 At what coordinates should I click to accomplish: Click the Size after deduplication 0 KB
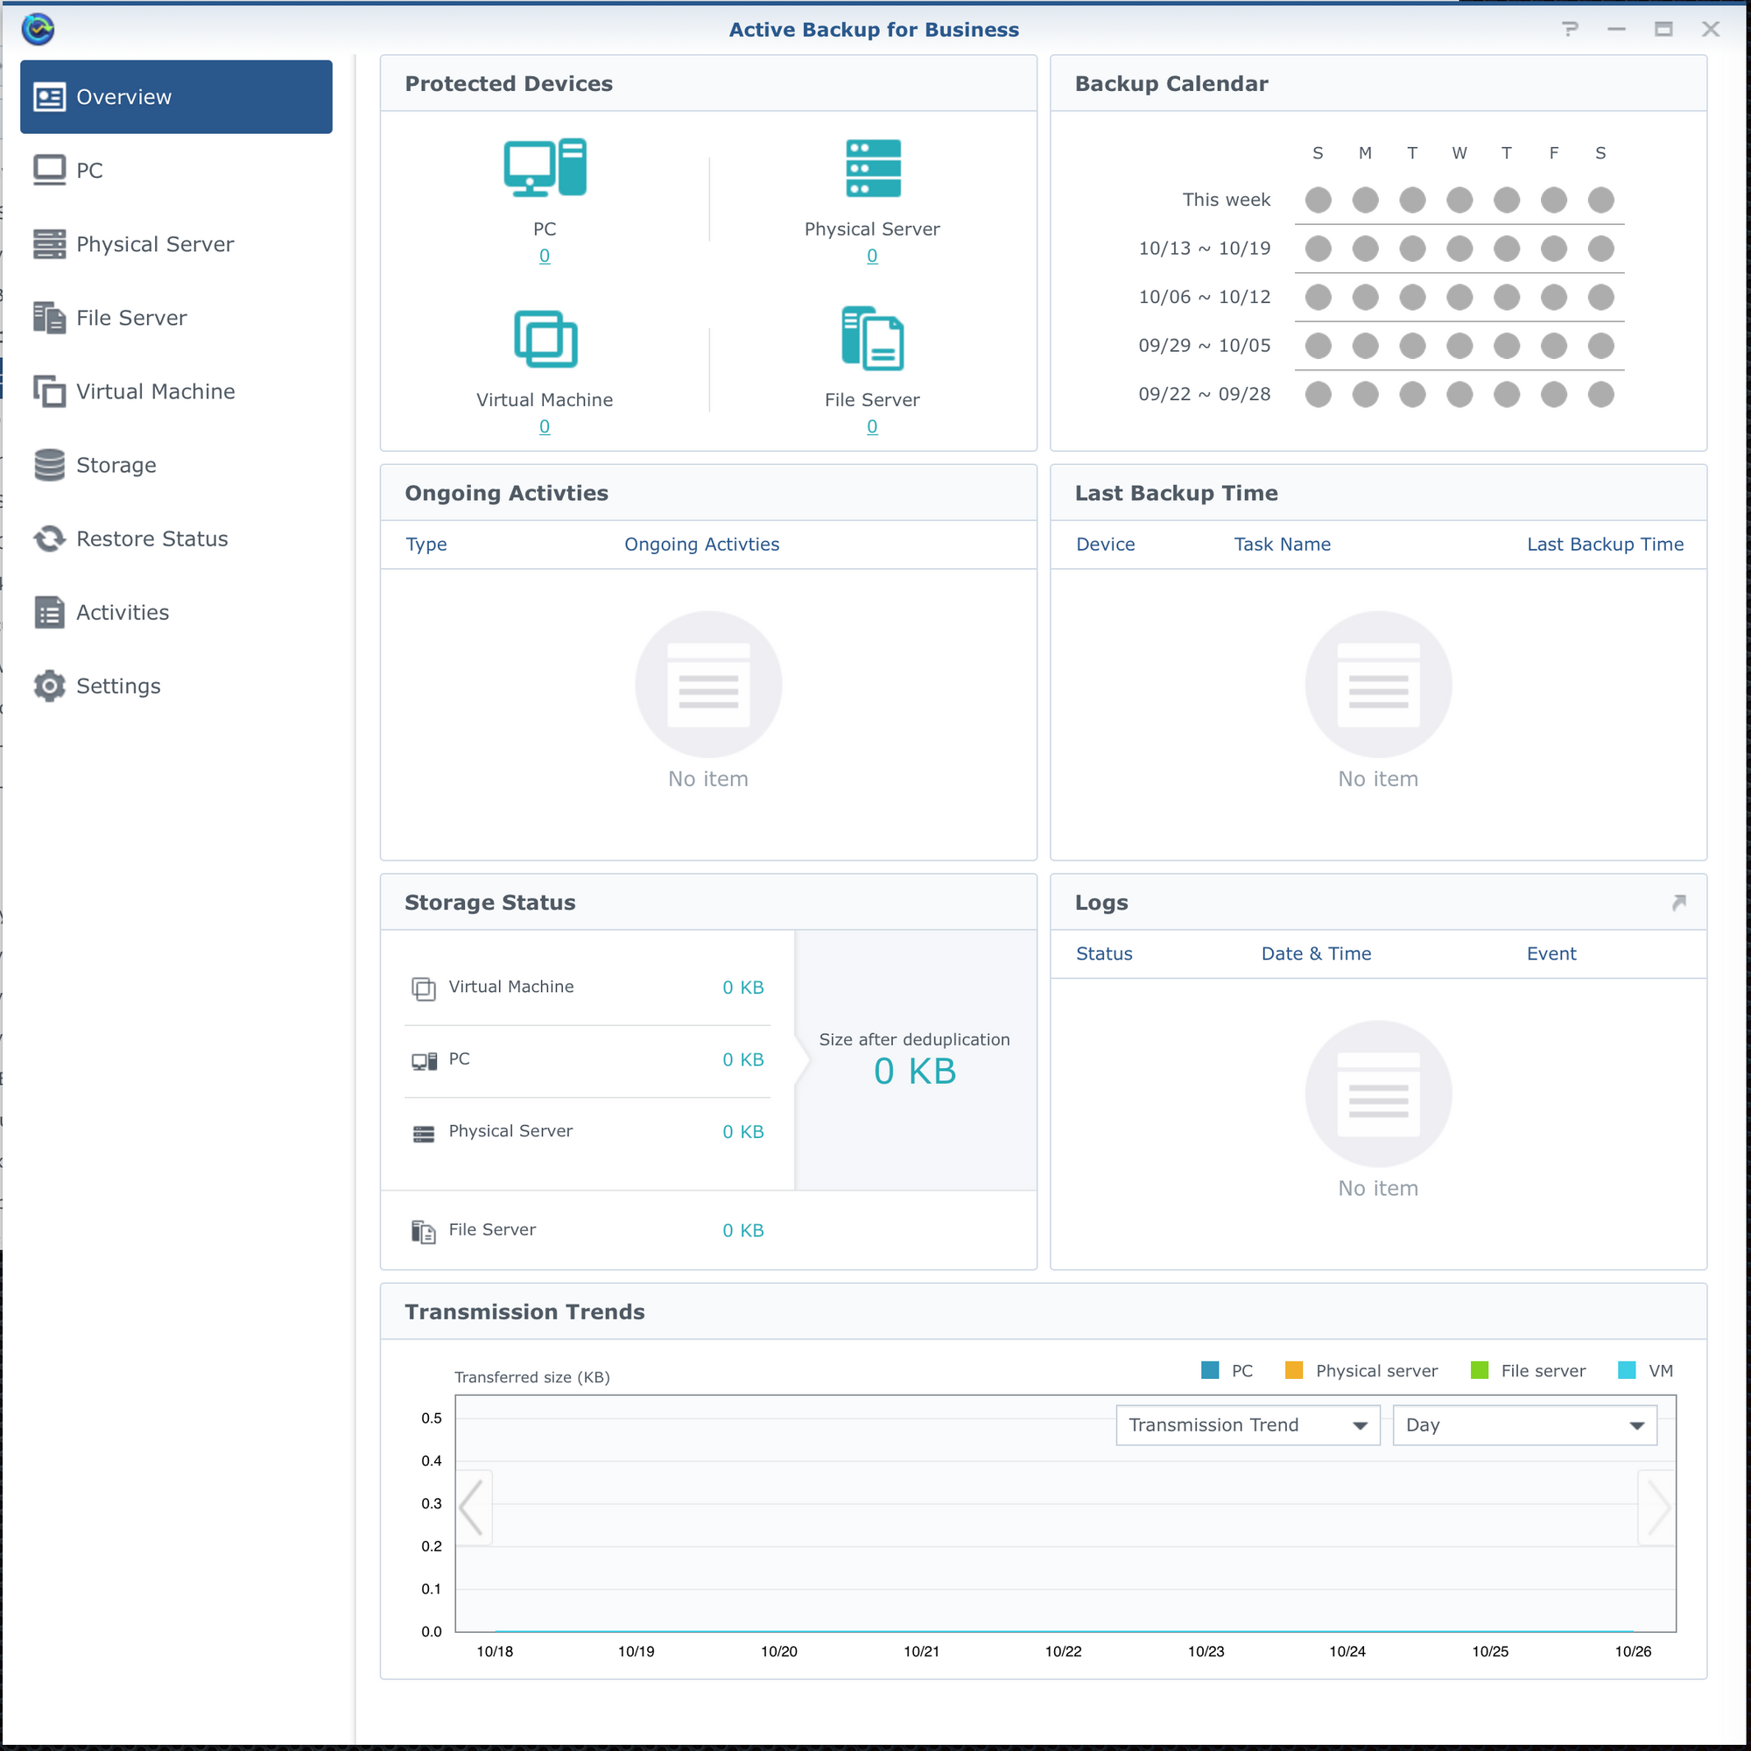pyautogui.click(x=916, y=1072)
